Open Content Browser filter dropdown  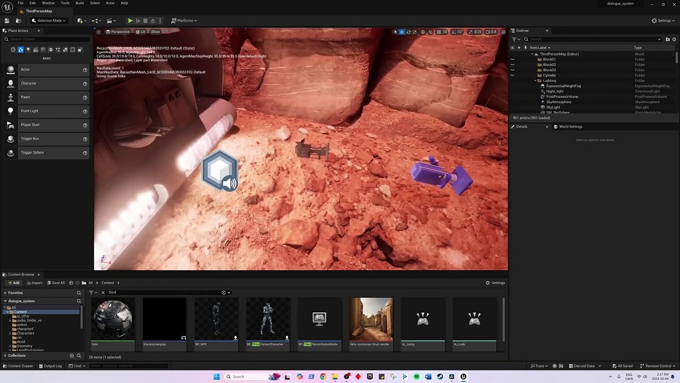coord(92,293)
